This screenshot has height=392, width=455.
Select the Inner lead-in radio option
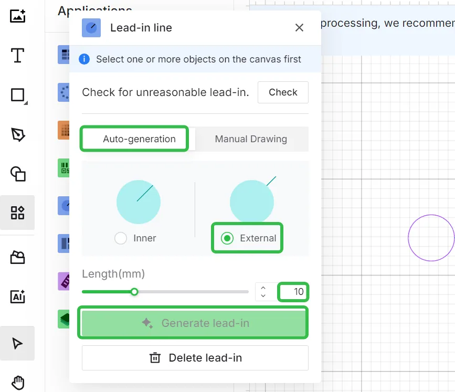click(120, 238)
